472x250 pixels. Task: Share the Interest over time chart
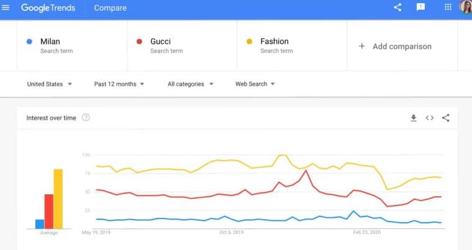(445, 118)
